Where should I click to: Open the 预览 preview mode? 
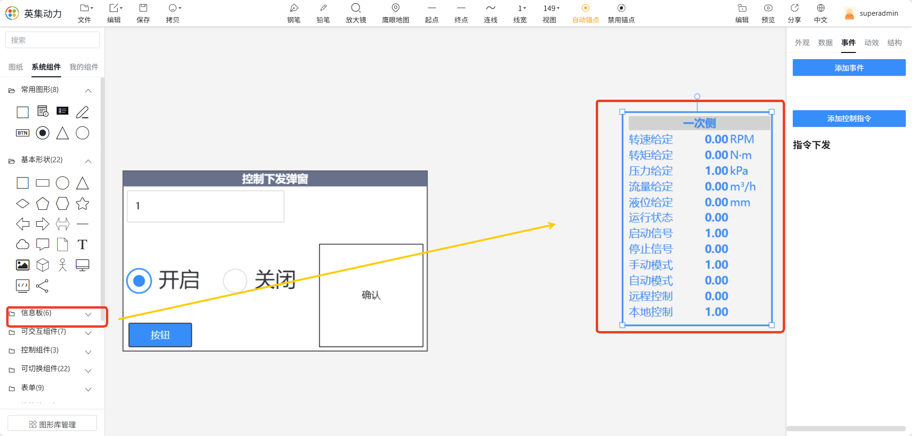[768, 13]
